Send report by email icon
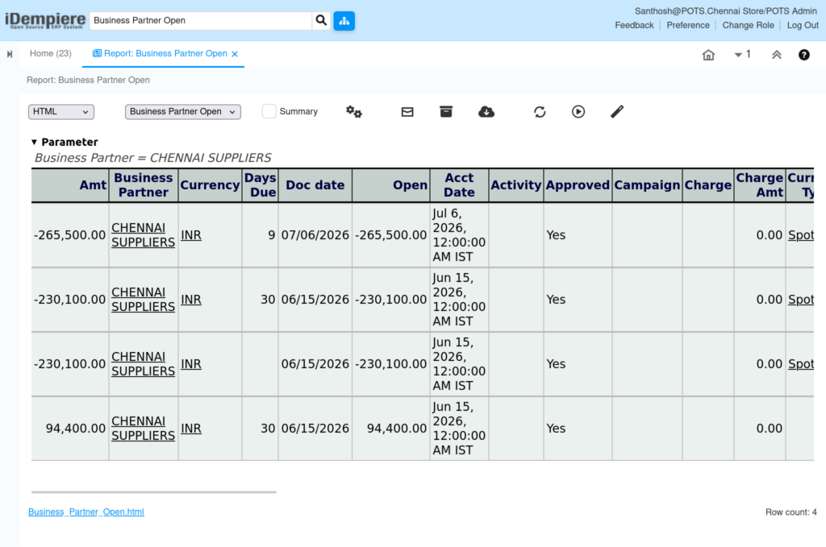This screenshot has width=826, height=547. 407,111
